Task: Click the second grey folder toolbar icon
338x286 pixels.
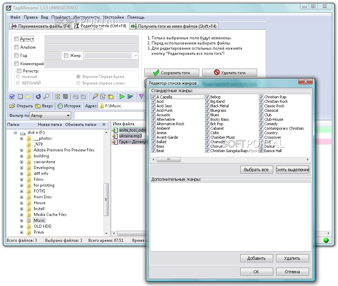Action: (x=84, y=97)
